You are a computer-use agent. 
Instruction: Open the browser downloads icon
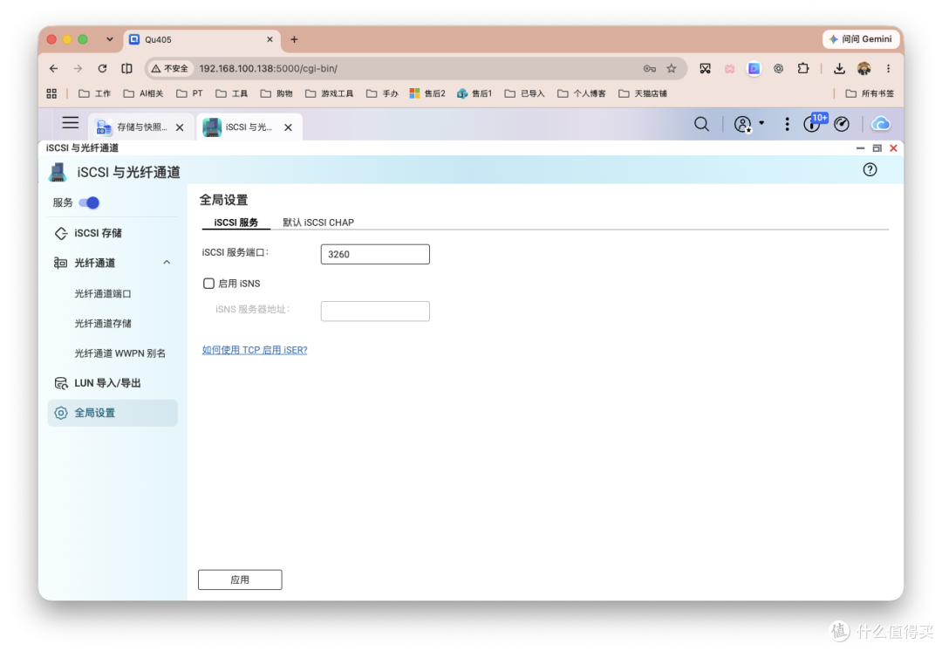point(839,69)
